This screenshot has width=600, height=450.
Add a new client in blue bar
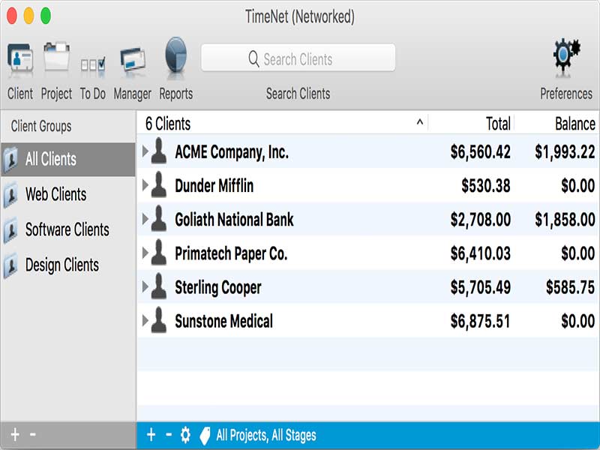point(151,435)
